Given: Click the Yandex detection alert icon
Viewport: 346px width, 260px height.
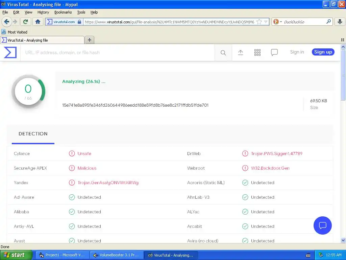Looking at the screenshot, I should (x=72, y=182).
